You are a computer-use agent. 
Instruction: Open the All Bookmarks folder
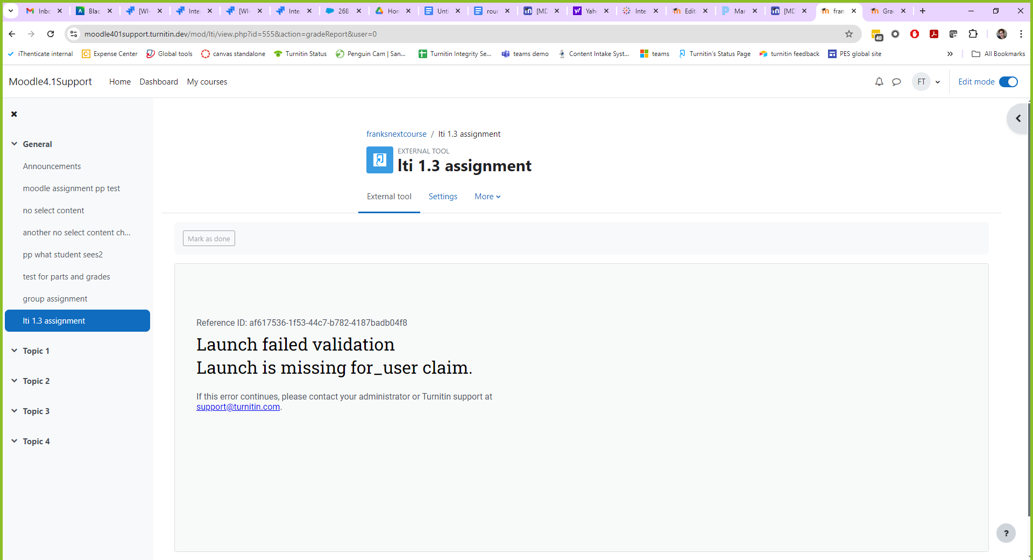point(999,54)
